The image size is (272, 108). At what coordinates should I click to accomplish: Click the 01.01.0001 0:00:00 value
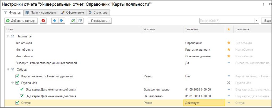tap(198, 96)
